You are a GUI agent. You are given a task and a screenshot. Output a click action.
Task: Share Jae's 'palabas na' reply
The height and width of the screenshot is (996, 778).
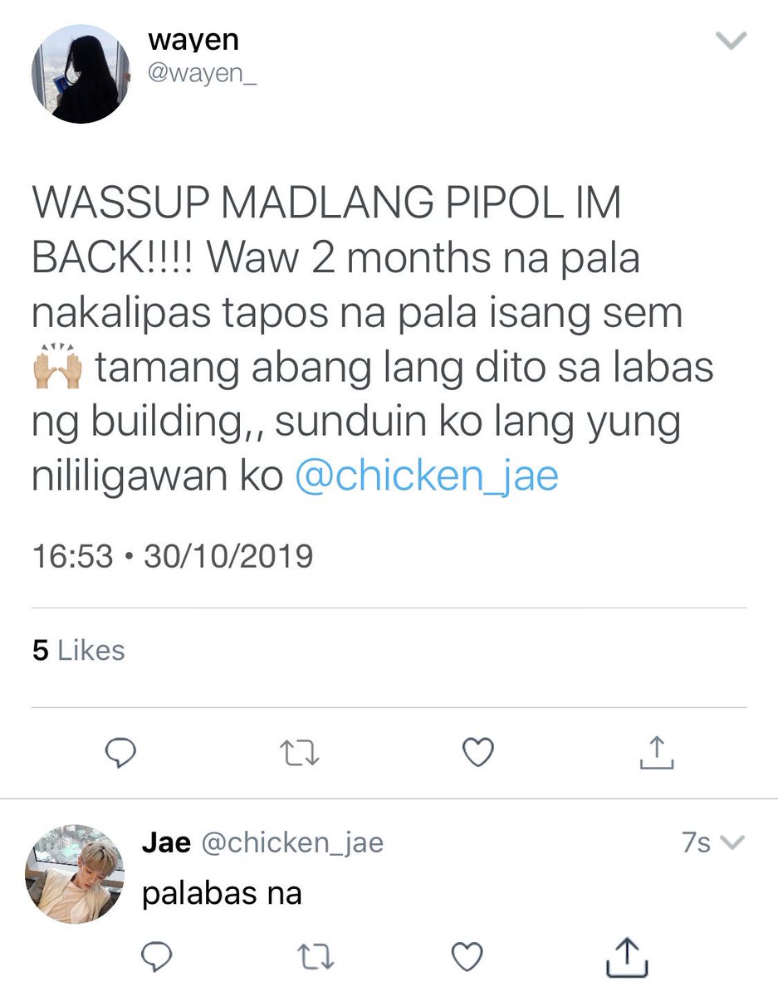tap(628, 956)
